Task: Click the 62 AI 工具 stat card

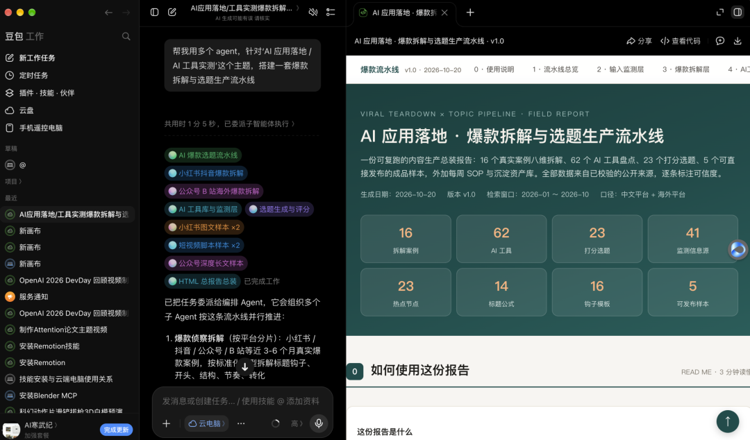Action: coord(501,239)
